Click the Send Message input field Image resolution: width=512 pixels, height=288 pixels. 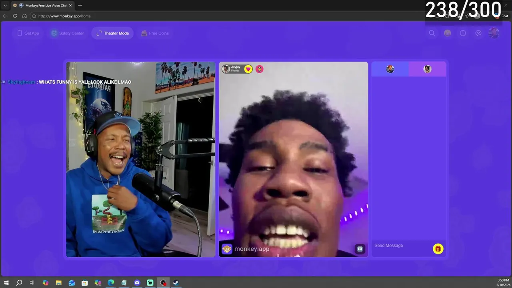401,246
